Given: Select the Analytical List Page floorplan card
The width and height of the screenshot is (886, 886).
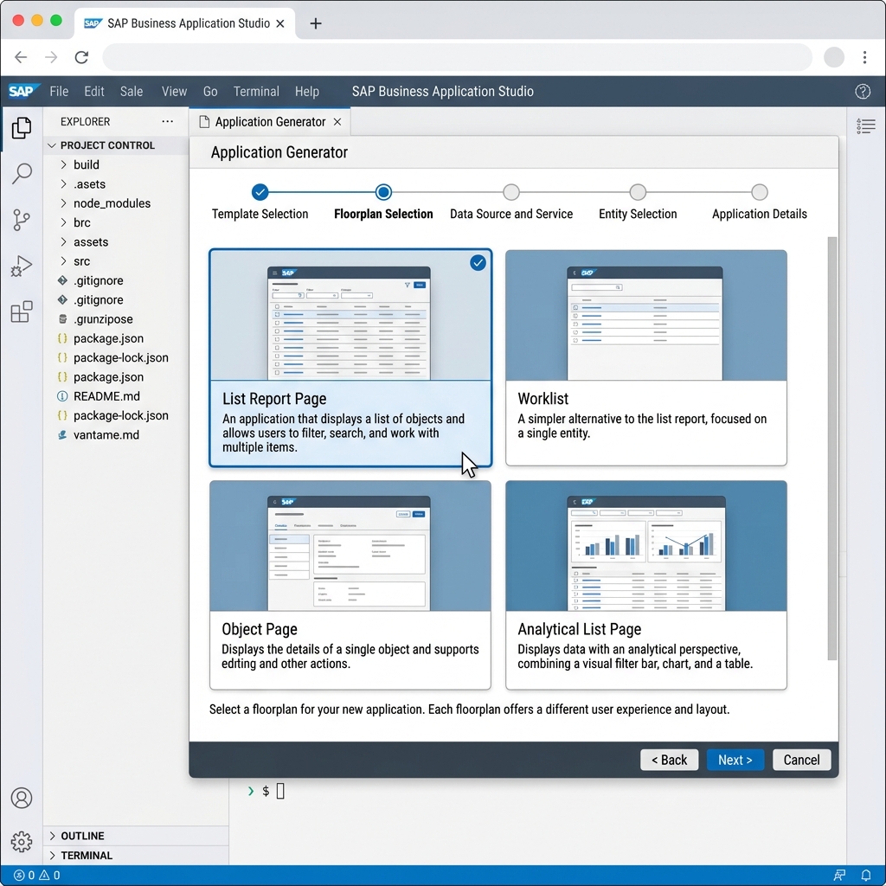Looking at the screenshot, I should pos(645,585).
